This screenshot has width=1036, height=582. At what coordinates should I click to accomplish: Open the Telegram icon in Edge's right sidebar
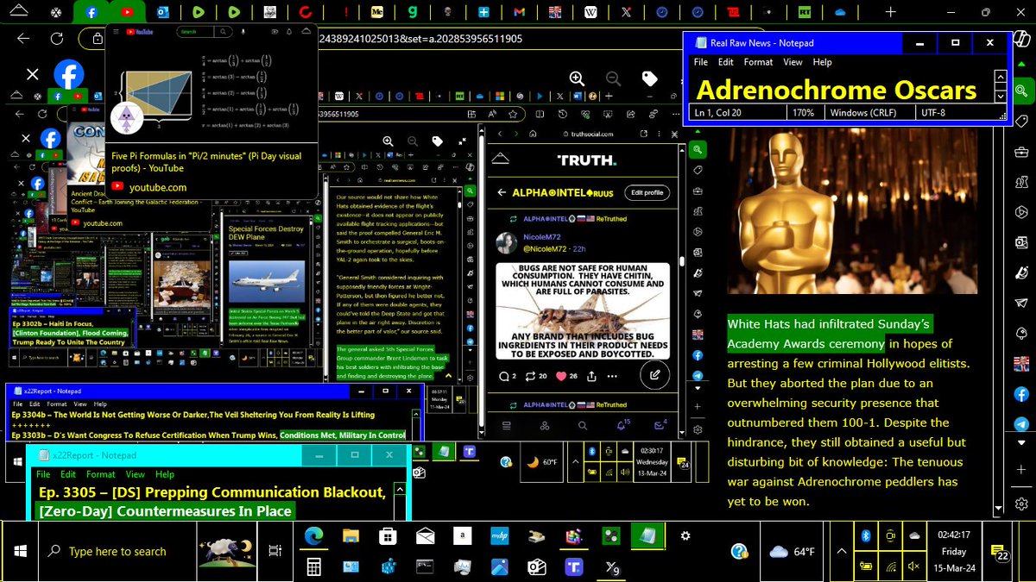tap(1022, 424)
